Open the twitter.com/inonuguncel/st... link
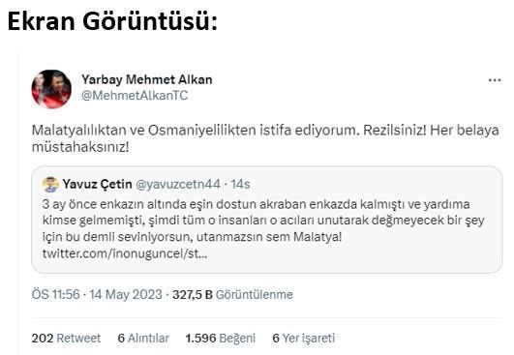The width and height of the screenshot is (514, 355). (x=125, y=253)
